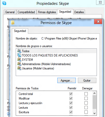The width and height of the screenshot is (105, 117).
Task: Close the Permisos de Skype dialog
Action: coord(98,22)
